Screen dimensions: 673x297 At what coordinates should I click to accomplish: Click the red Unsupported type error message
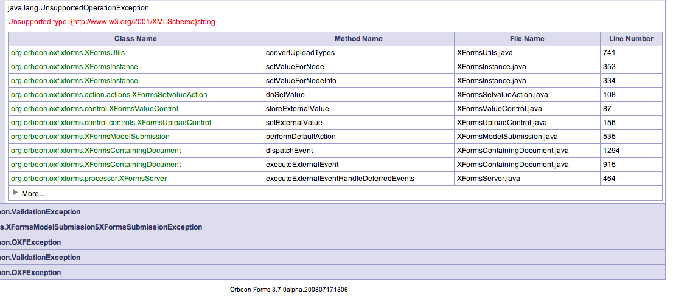tap(111, 22)
